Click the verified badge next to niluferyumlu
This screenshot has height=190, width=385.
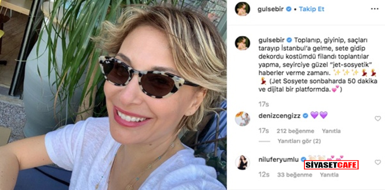tap(304, 160)
